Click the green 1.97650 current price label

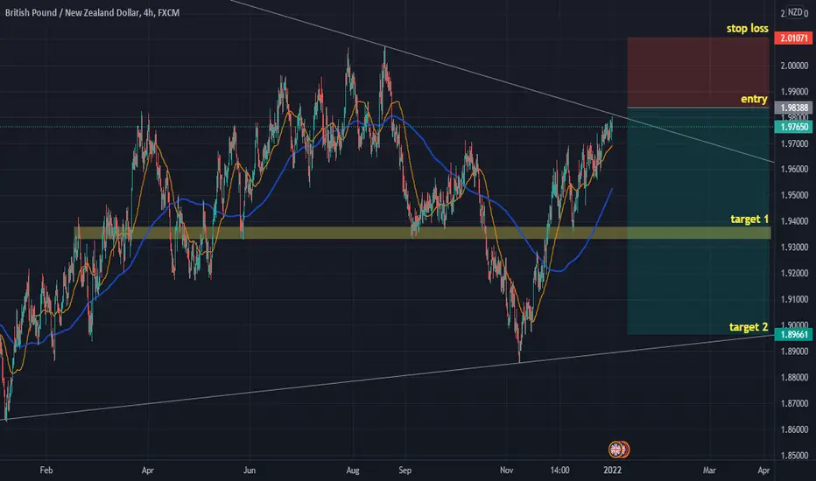(x=793, y=127)
